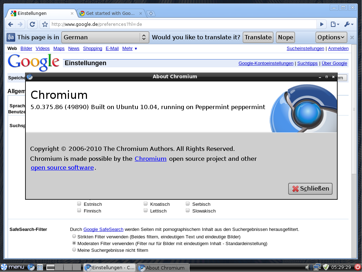Screen dimensions: 362x272
Task: Open the page control menu
Action: (x=334, y=24)
